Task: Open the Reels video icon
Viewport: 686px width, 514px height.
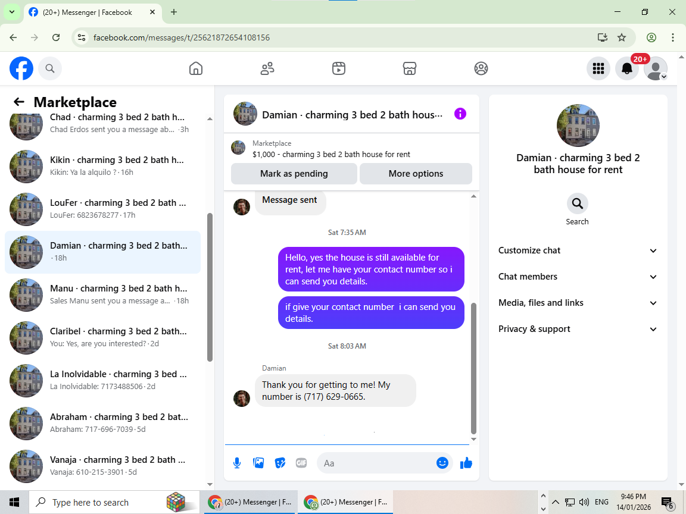Action: click(339, 68)
